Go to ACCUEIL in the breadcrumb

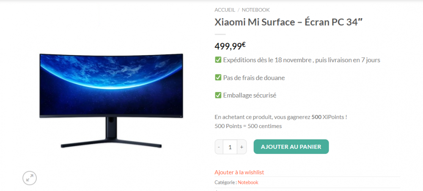[225, 10]
